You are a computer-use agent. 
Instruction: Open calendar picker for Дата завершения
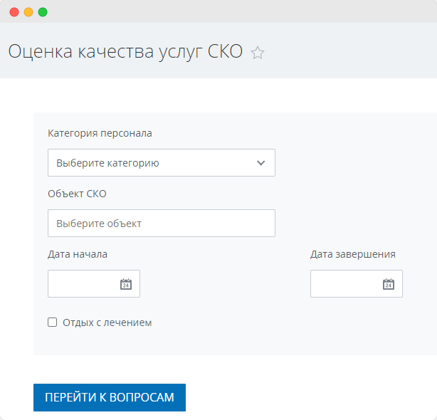(x=388, y=284)
